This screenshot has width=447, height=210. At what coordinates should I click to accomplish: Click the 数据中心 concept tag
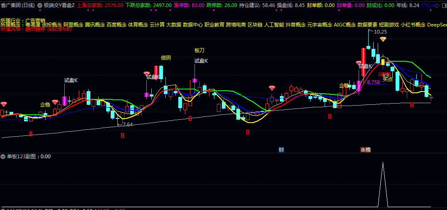193,25
